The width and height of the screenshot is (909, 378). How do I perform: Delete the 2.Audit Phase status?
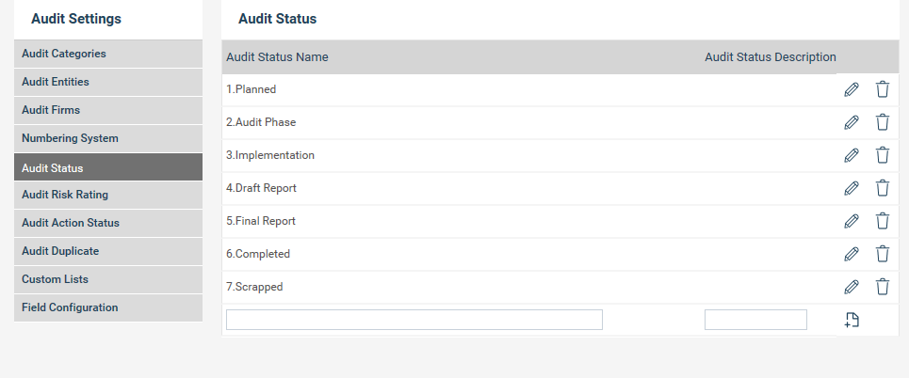point(883,122)
